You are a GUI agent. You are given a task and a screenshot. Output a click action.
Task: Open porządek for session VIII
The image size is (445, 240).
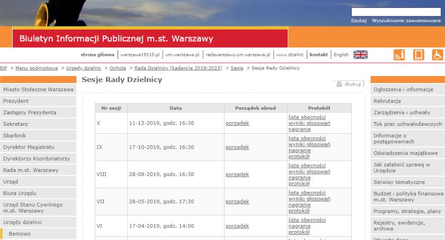[237, 174]
